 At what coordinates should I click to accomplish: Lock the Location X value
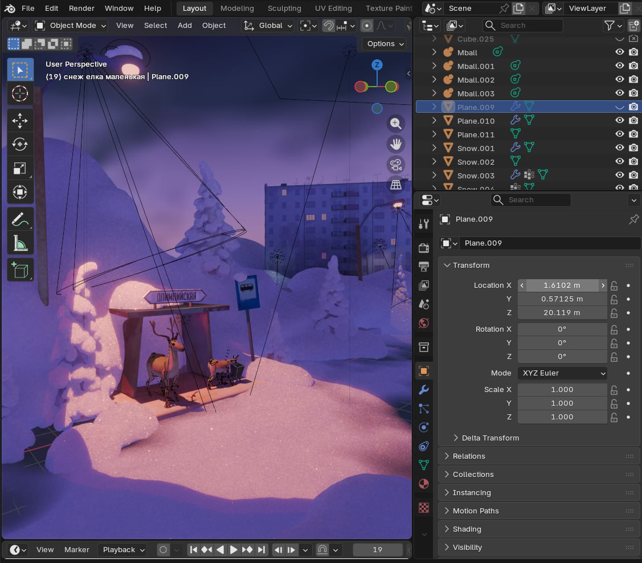click(614, 285)
